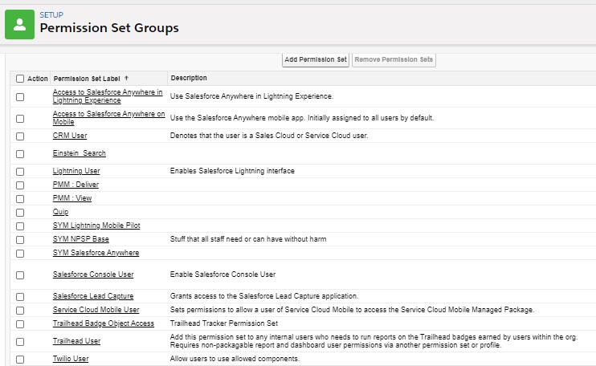Check the PMM : Deliver row checkbox

(20, 185)
